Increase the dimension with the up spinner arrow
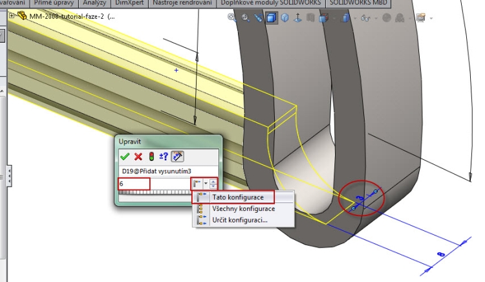Image resolution: width=485 pixels, height=282 pixels. coord(213,182)
